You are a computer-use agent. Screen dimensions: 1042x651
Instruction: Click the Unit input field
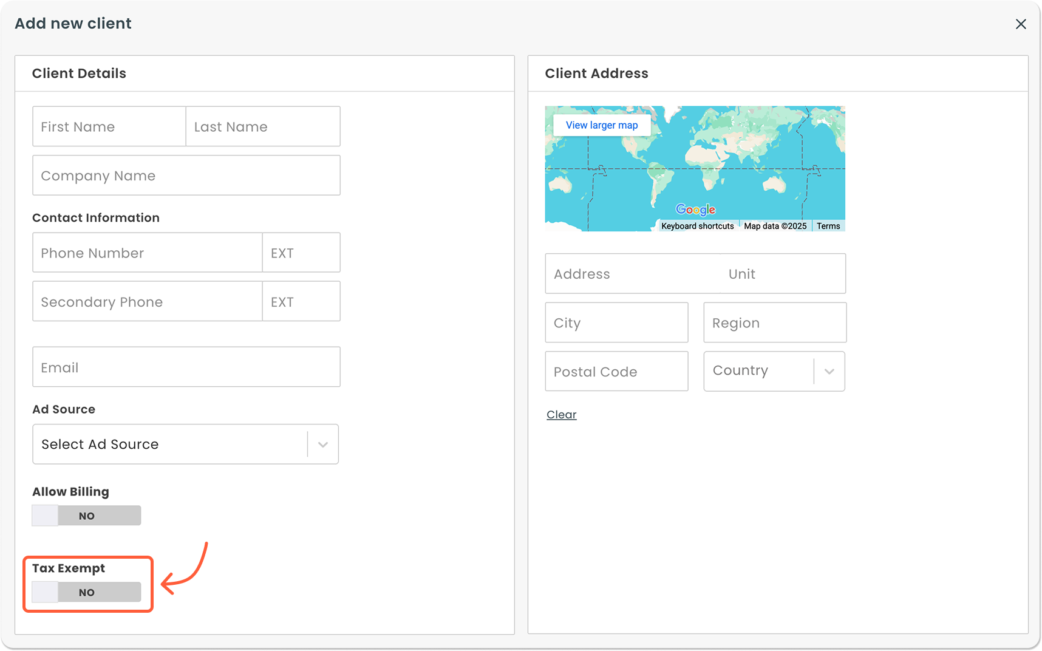click(x=783, y=274)
